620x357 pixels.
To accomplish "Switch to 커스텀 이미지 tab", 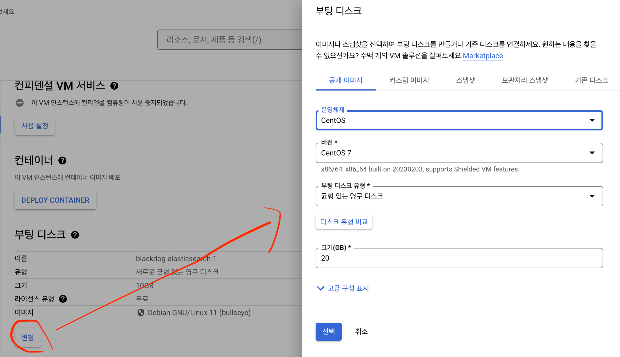I will point(409,80).
